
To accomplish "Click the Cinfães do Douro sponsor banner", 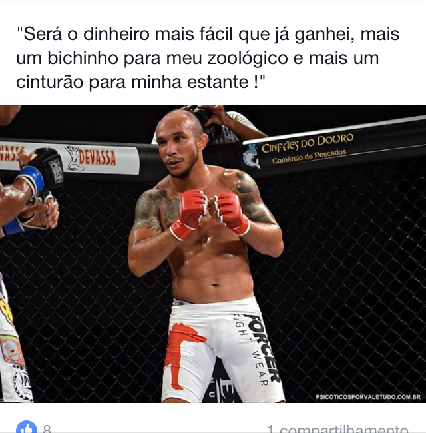I will click(307, 149).
